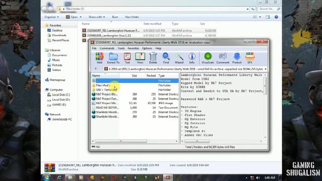The height and width of the screenshot is (181, 322).
Task: Select the OBJ + Template folder row
Action: [135, 89]
